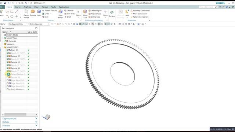Check the Edge Blend (12) checkbox

(7, 87)
